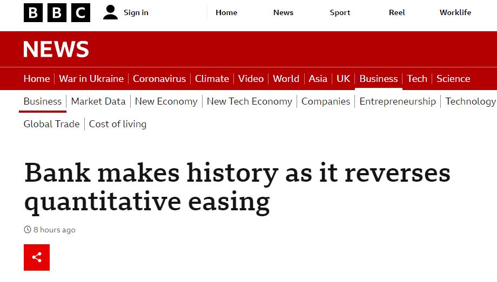
Task: Open Science section
Action: [453, 79]
